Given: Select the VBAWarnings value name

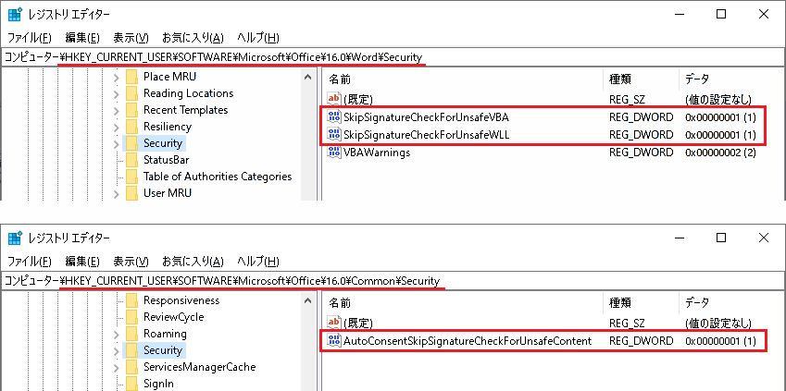Looking at the screenshot, I should (377, 153).
